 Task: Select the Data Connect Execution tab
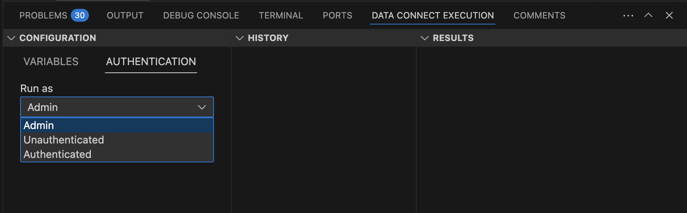[433, 15]
